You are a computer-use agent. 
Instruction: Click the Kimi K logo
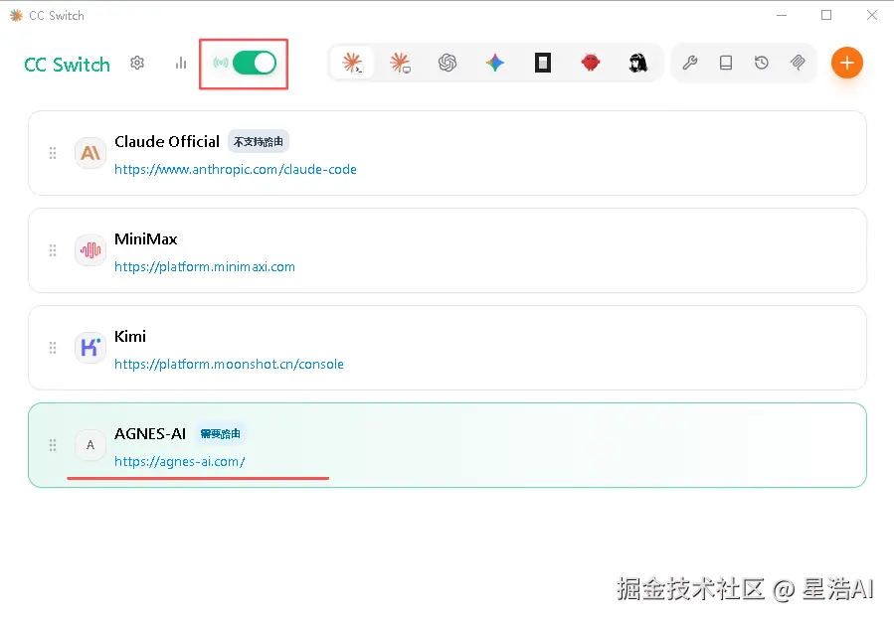pyautogui.click(x=90, y=348)
